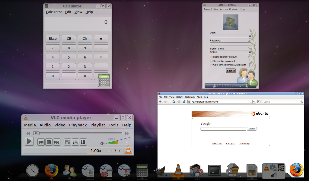Click Calculator plus/minus sign button

point(101,39)
